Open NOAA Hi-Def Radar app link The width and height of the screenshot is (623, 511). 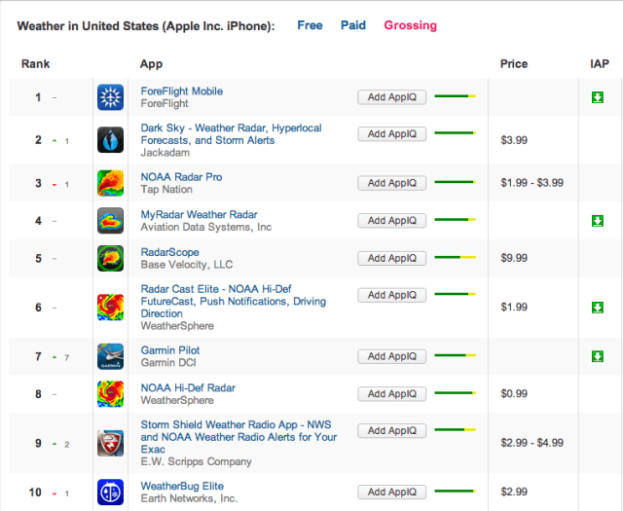pos(188,387)
